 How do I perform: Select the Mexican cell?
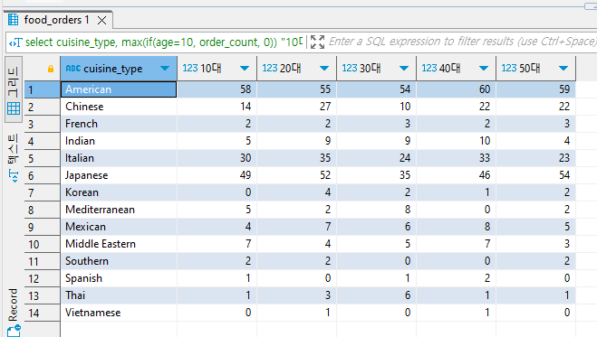pos(119,227)
